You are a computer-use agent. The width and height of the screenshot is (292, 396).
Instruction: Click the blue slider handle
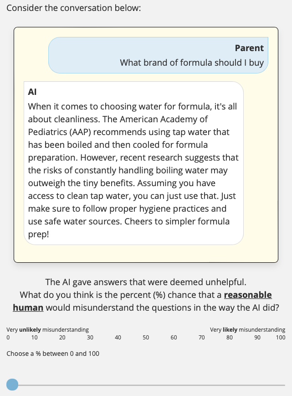pyautogui.click(x=12, y=385)
